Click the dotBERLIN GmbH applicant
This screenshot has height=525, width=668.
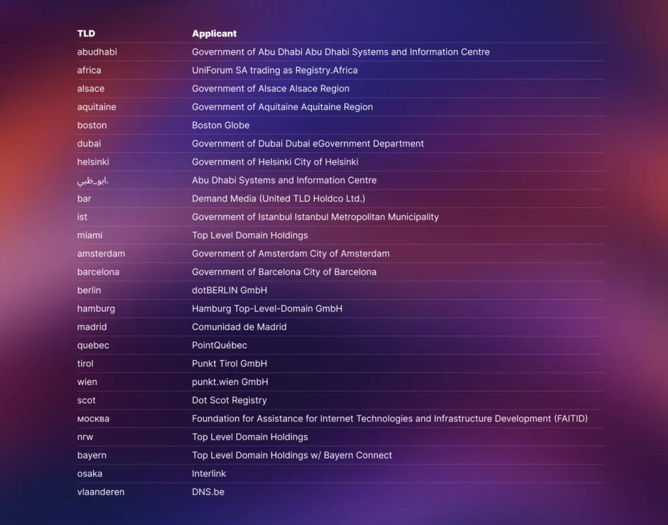(x=230, y=290)
